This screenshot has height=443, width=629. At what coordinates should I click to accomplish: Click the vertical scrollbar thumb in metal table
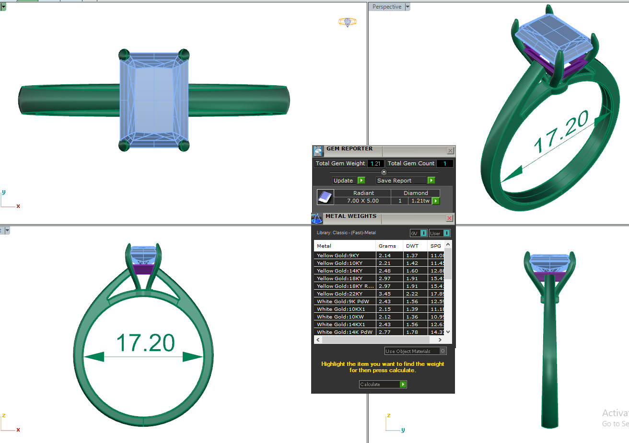click(x=448, y=263)
